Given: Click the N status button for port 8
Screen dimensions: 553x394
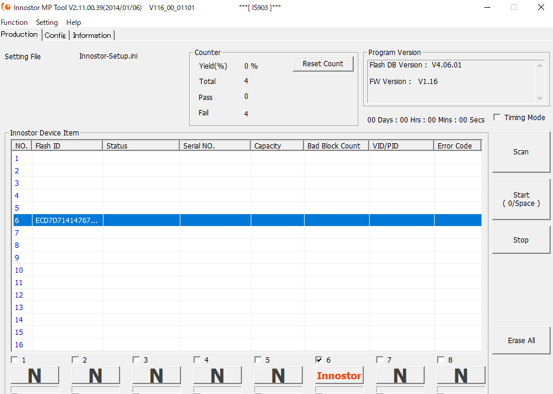Looking at the screenshot, I should click(x=461, y=375).
